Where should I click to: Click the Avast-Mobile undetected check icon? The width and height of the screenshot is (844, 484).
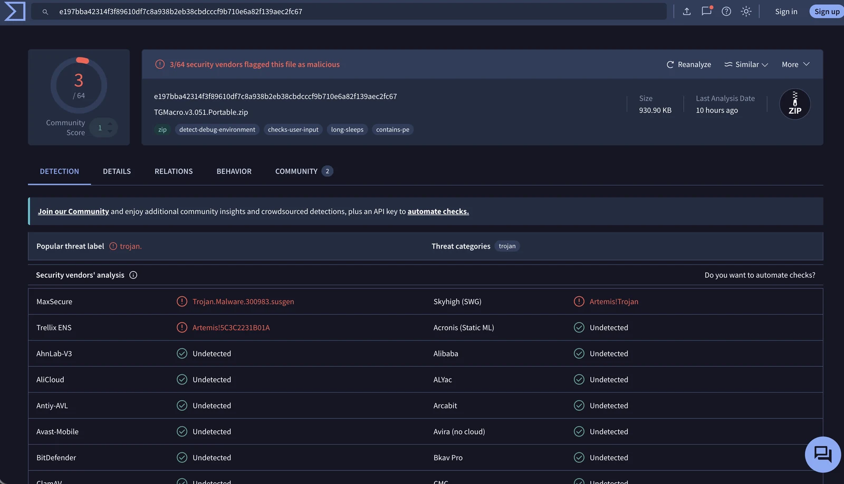(182, 431)
